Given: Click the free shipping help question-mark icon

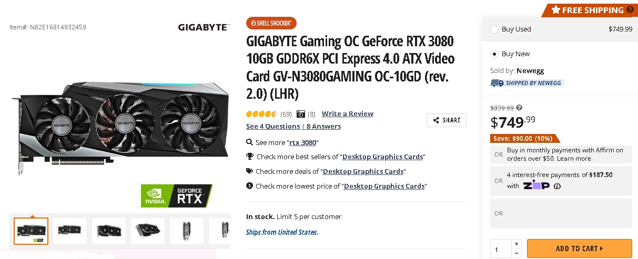Looking at the screenshot, I should [630, 10].
